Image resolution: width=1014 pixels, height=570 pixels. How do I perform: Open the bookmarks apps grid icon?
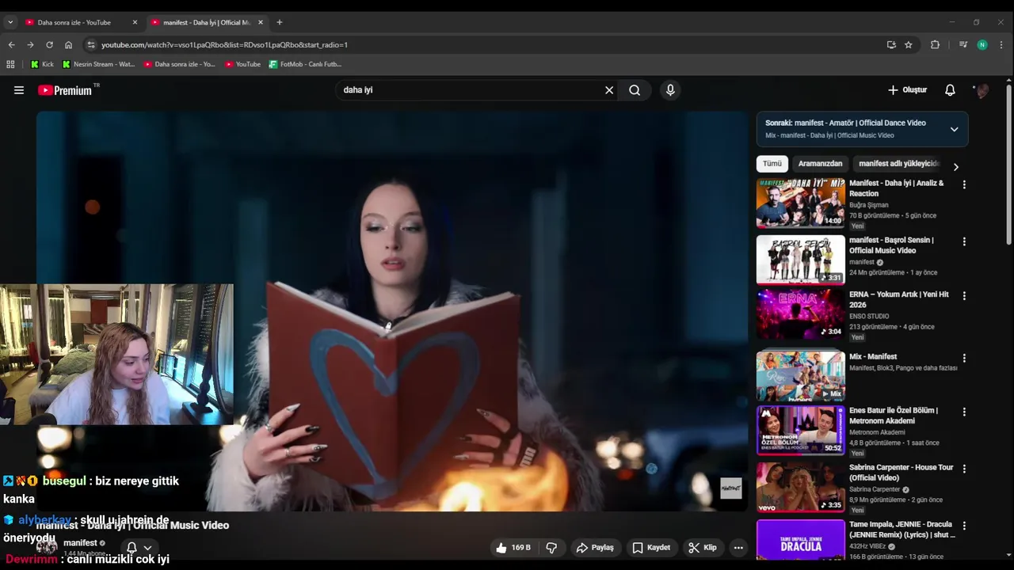pyautogui.click(x=10, y=64)
